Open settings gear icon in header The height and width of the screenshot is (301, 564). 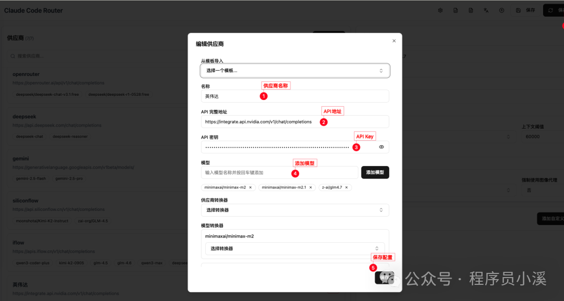coord(440,10)
